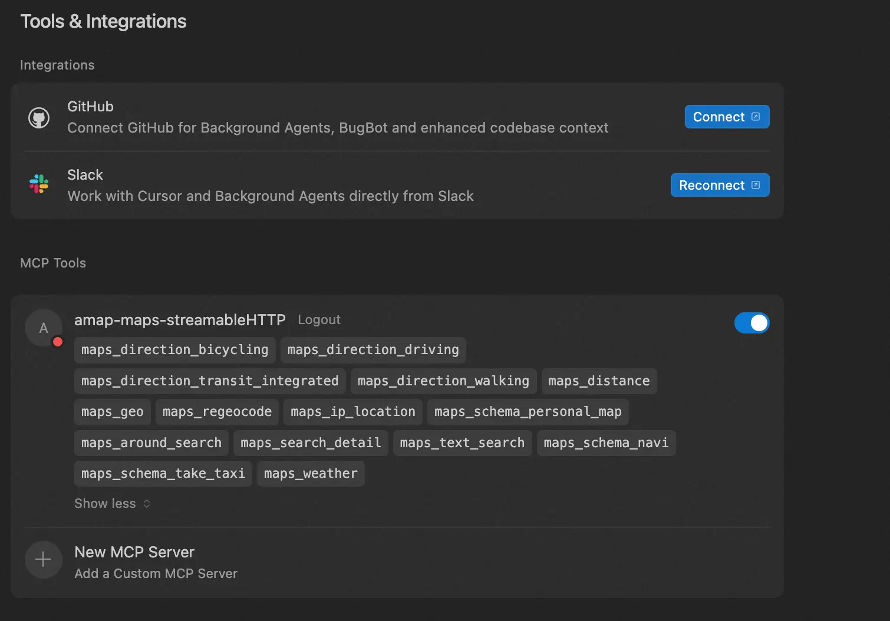Toggle the maps_direction_transit_integrated tool
The width and height of the screenshot is (890, 621).
point(210,381)
